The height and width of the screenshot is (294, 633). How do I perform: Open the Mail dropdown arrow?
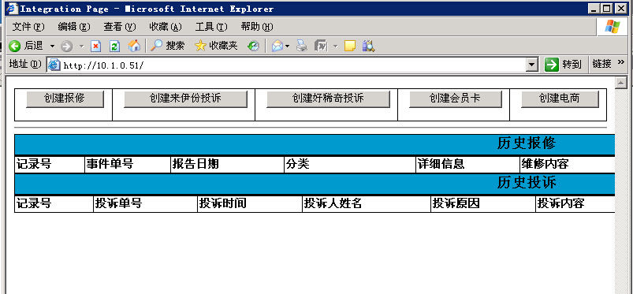(288, 47)
